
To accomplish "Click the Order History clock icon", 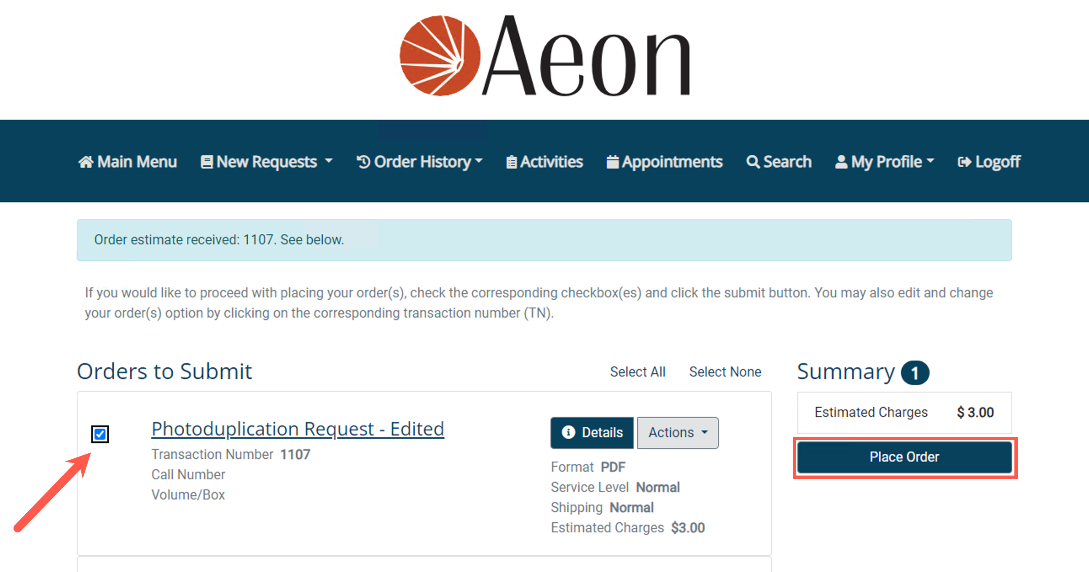I will (x=363, y=162).
